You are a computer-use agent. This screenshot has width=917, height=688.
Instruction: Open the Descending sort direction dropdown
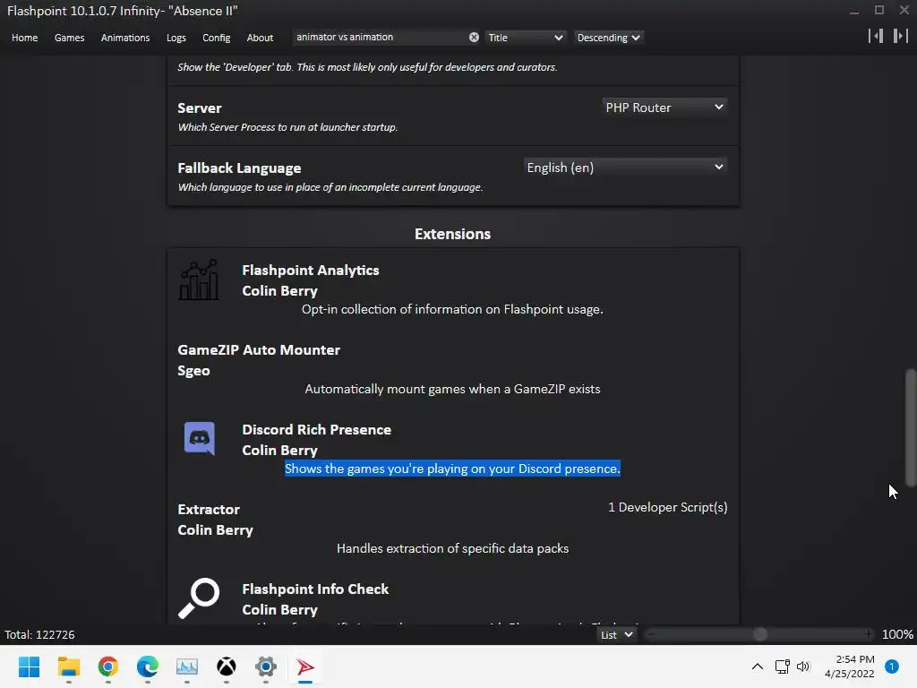[x=608, y=38]
